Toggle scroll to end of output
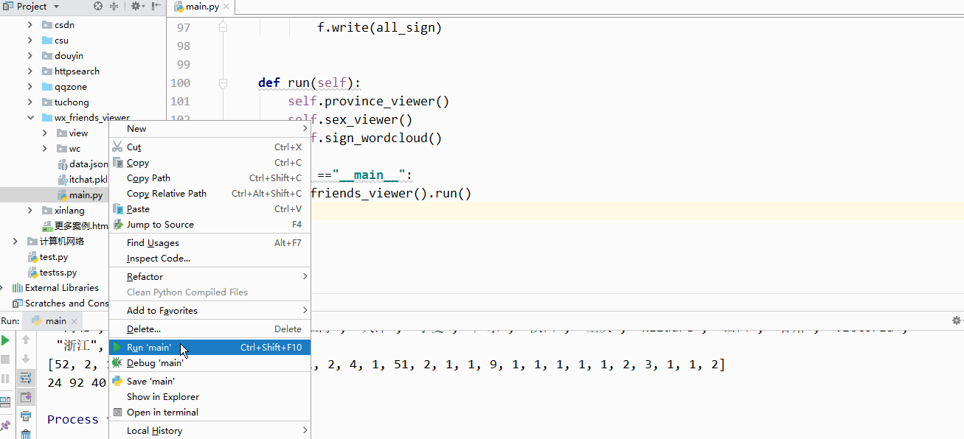 click(x=26, y=397)
